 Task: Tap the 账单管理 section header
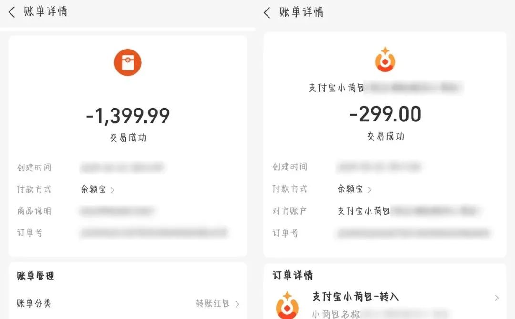pos(35,276)
